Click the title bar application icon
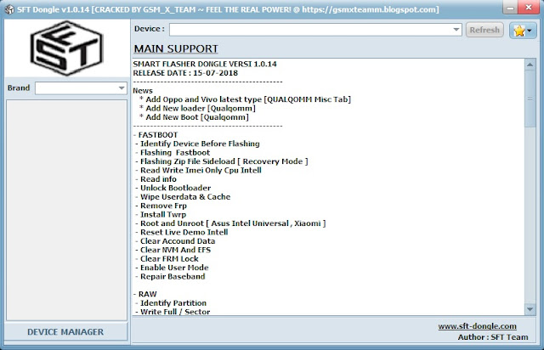This screenshot has height=350, width=544. pyautogui.click(x=9, y=9)
